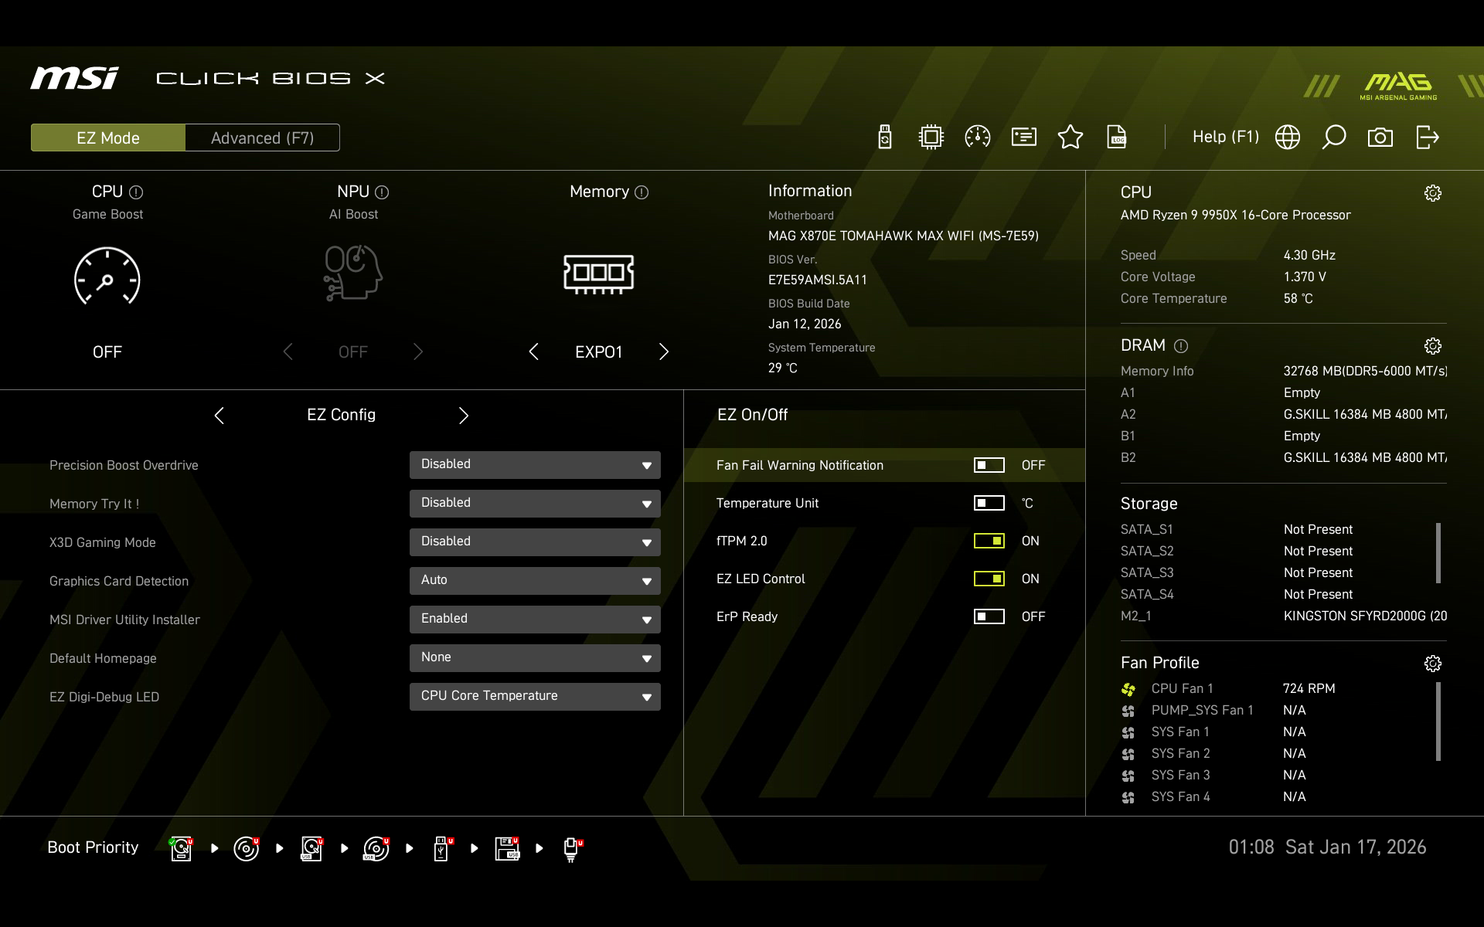Click the next Memory profile arrow
This screenshot has width=1484, height=927.
tap(664, 352)
